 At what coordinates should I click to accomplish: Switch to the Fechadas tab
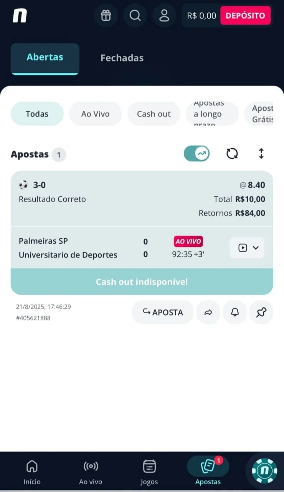(122, 58)
